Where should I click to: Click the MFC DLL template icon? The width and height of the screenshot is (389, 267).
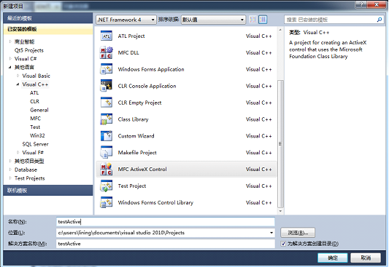106,52
